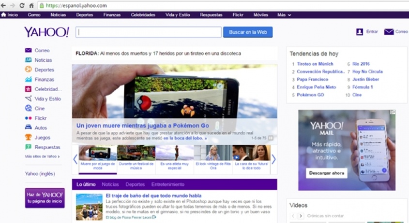Open the Respuestas sidebar icon

(x=28, y=147)
